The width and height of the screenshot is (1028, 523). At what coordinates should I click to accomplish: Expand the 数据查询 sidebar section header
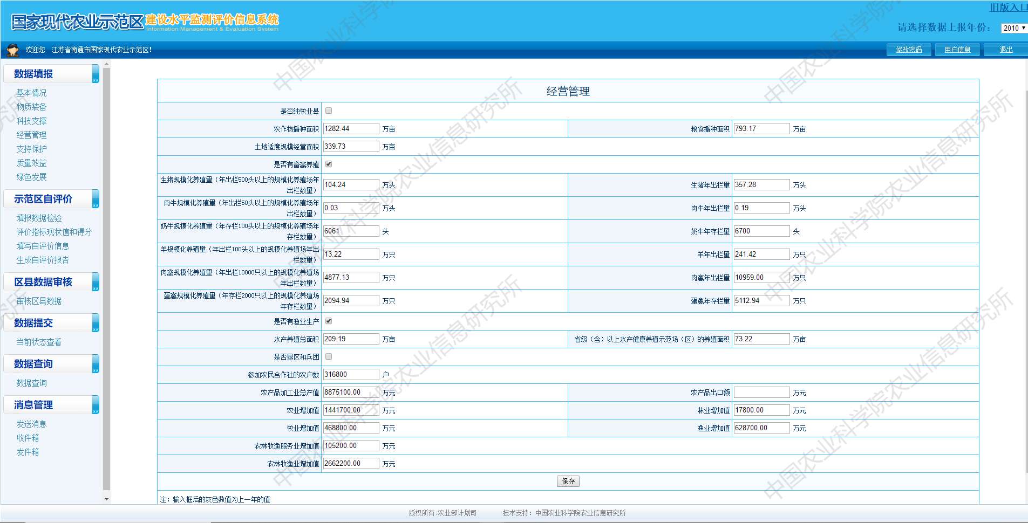[x=33, y=364]
